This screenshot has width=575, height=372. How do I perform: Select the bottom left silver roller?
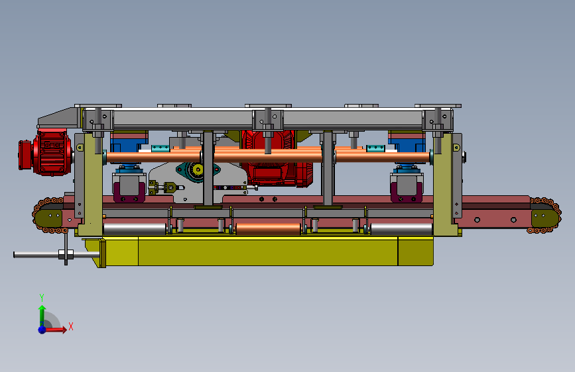click(135, 229)
